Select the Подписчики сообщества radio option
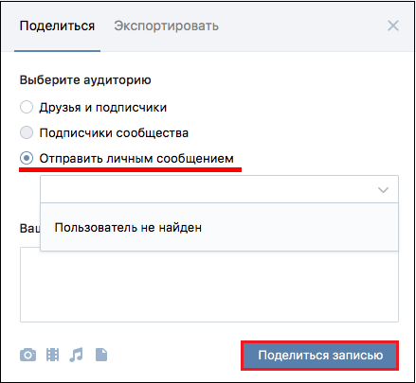The image size is (416, 383). [x=27, y=132]
